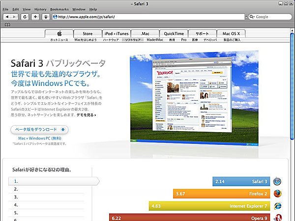The width and height of the screenshot is (295, 221).
Task: Select reason 1 in the list
Action: [x=54, y=181]
